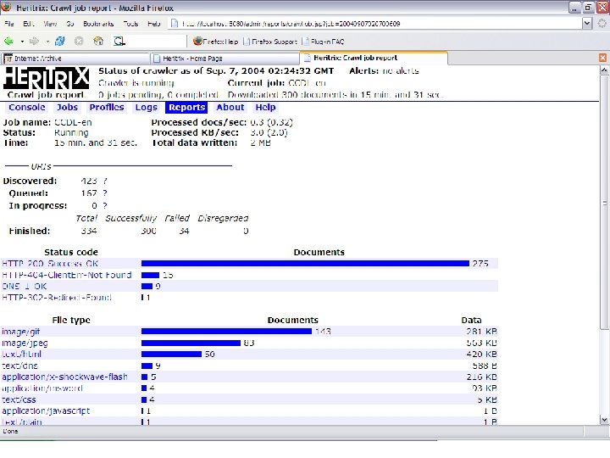Click the vertical scrollbar up arrow
Image resolution: width=610 pixels, height=458 pixels.
pyautogui.click(x=604, y=70)
